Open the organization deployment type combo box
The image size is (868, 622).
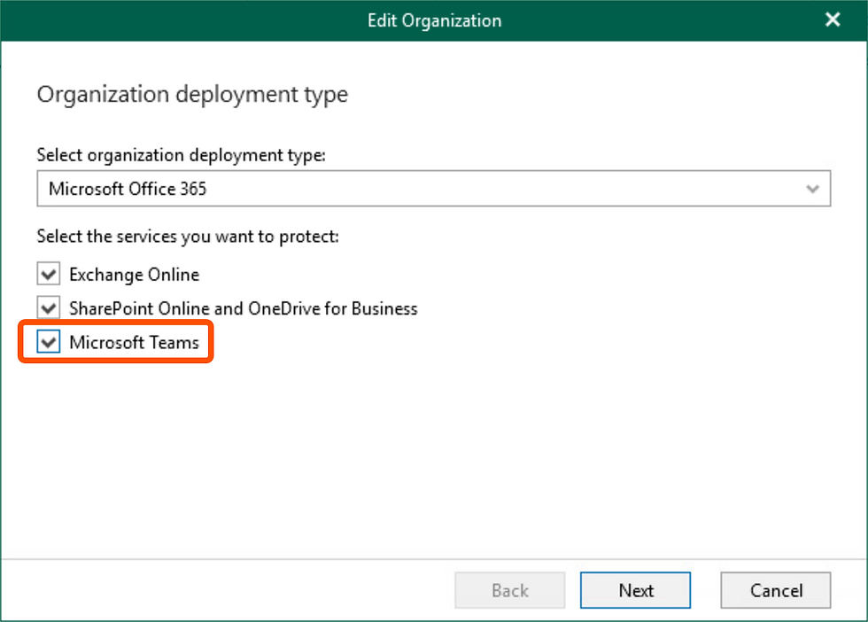point(433,189)
